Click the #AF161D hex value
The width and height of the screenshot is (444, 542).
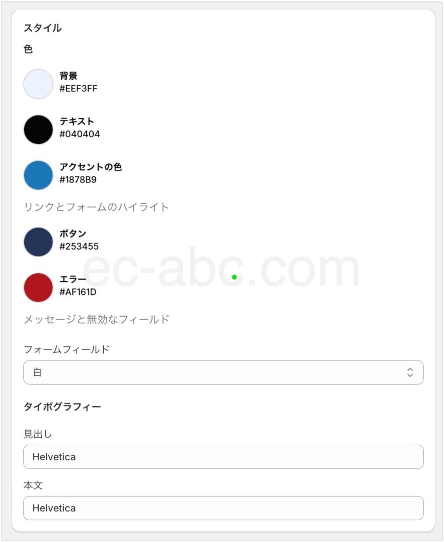(78, 292)
